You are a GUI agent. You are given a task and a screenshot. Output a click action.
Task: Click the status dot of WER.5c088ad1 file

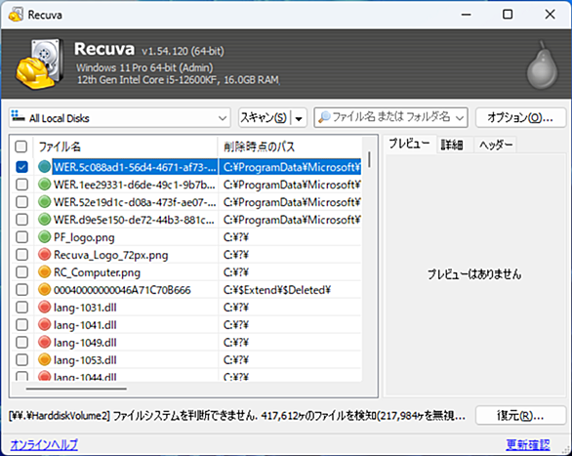coord(44,167)
